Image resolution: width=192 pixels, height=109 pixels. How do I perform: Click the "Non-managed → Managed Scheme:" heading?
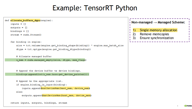pyautogui.click(x=158, y=22)
